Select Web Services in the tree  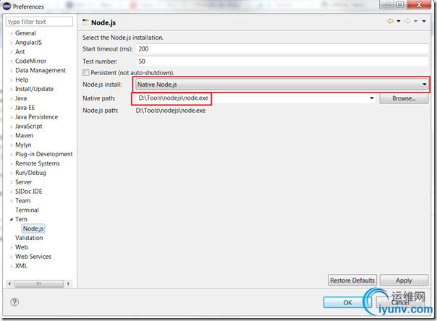coord(33,257)
